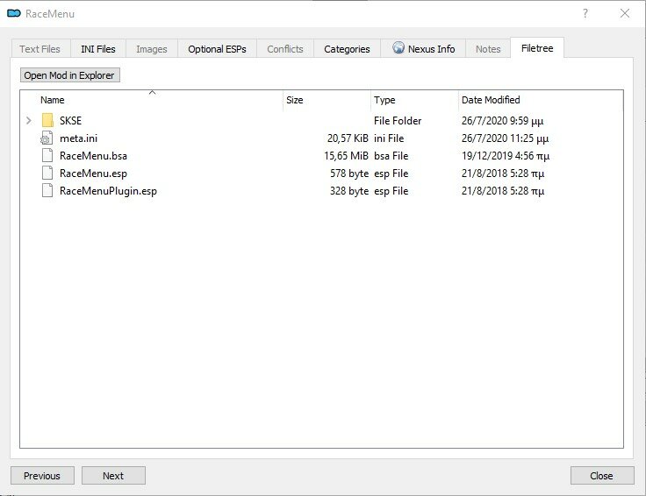Click the RaceMenu.bsa file icon
Screen dimensions: 646x496
point(47,156)
